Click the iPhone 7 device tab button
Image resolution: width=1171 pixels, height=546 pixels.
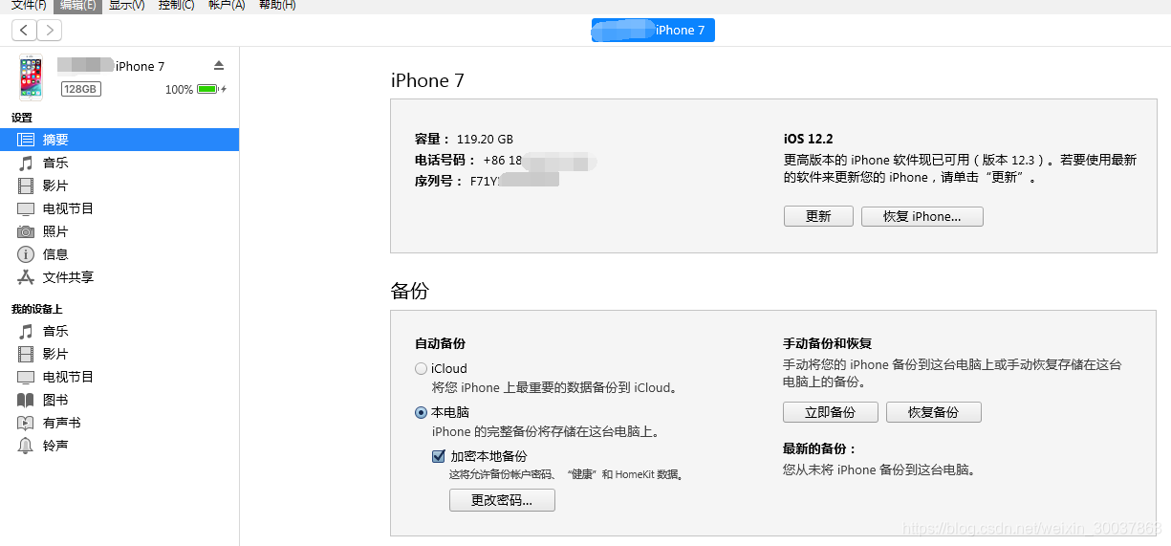point(653,30)
